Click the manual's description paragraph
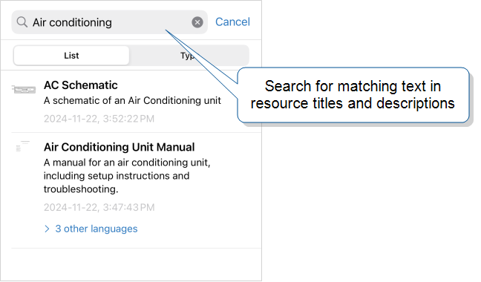The height and width of the screenshot is (282, 481). pos(127,176)
